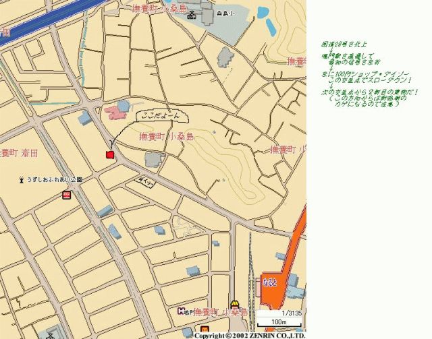Click the red post office icon
Screen dimensions: 432x339
(x=67, y=195)
